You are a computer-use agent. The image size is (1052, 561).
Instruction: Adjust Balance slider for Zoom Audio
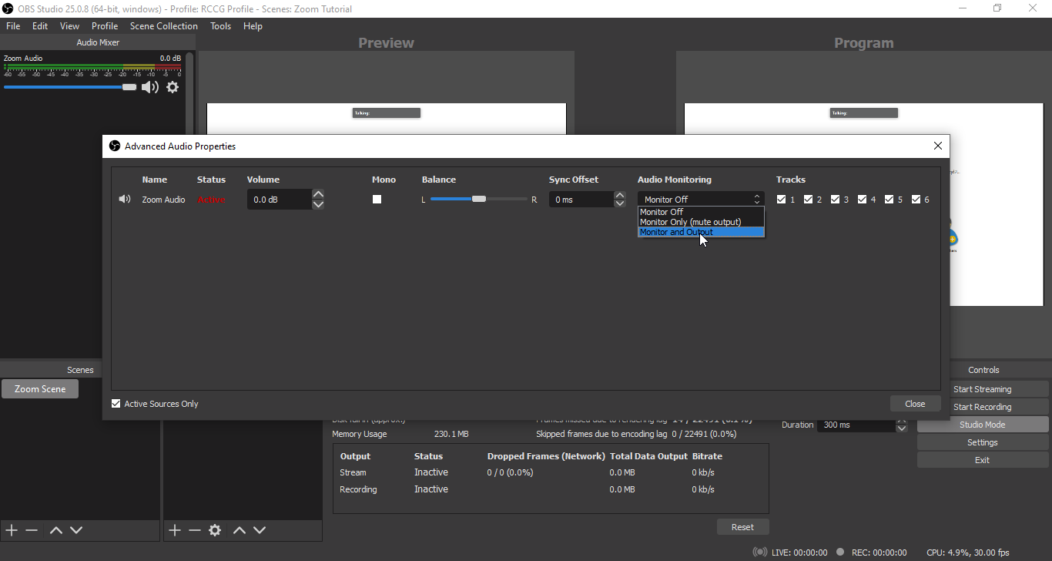coord(479,199)
